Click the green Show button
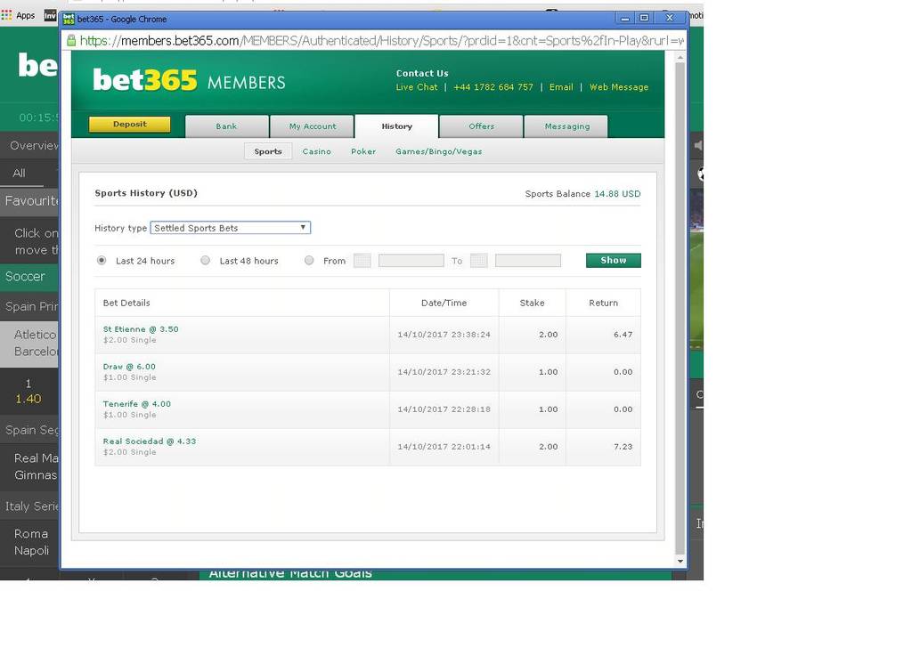The height and width of the screenshot is (656, 912). pos(613,260)
